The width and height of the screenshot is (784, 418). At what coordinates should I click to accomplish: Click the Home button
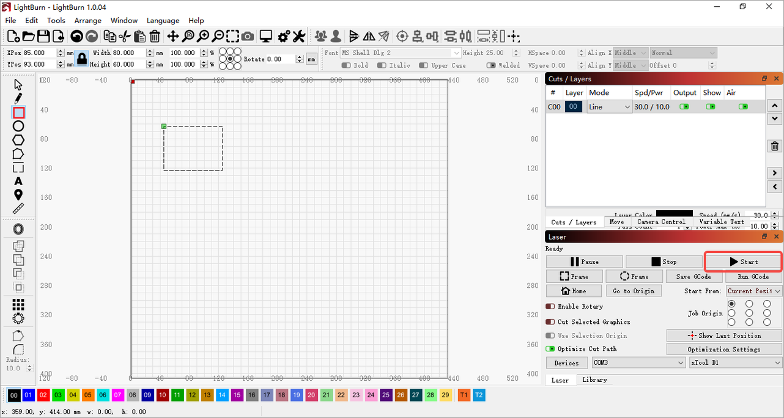574,291
